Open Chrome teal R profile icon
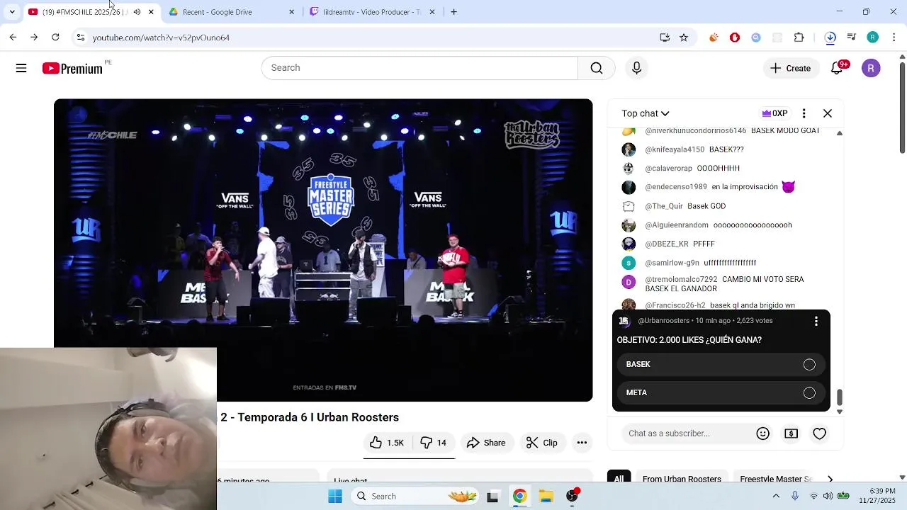The image size is (907, 510). click(x=873, y=38)
